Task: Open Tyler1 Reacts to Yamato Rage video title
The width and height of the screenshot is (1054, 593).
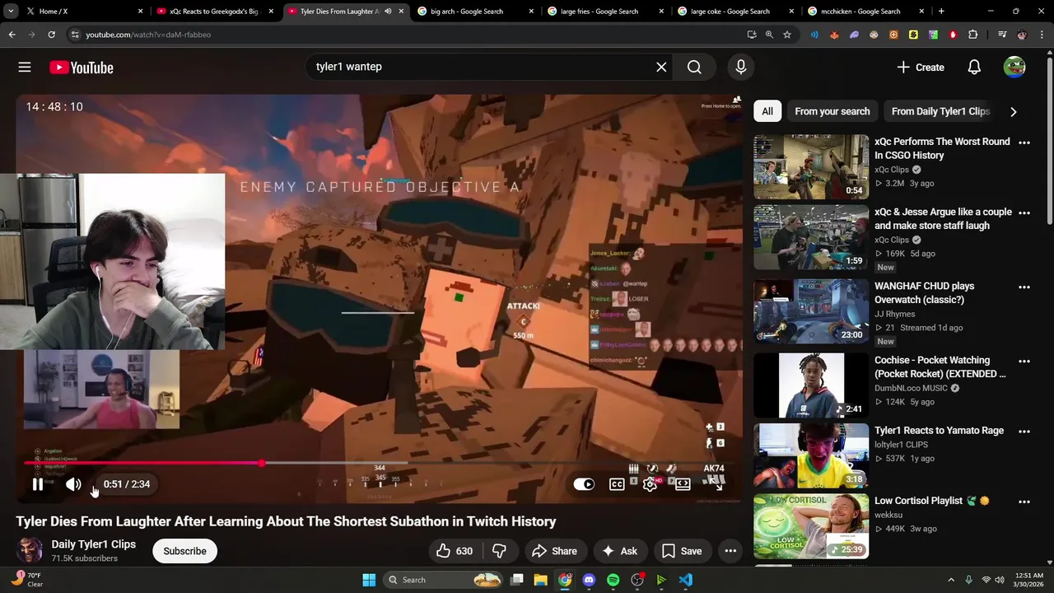Action: click(x=939, y=431)
